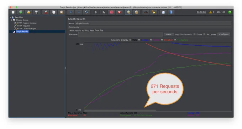Image resolution: width=242 pixels, height=129 pixels.
Task: Click the Configure button
Action: pyautogui.click(x=224, y=34)
